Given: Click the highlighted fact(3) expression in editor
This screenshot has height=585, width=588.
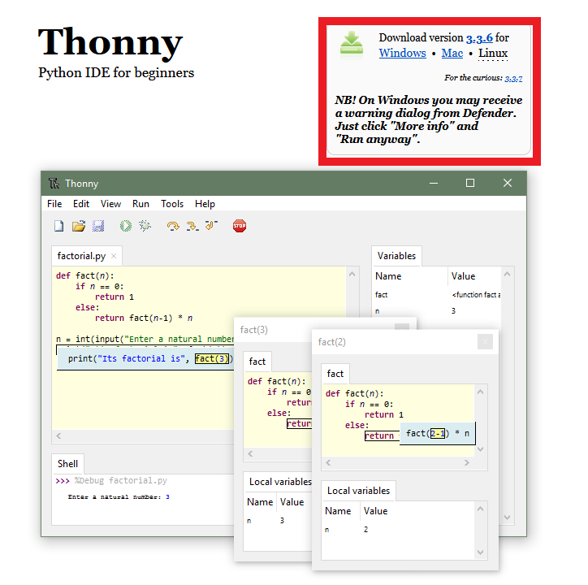Looking at the screenshot, I should click(x=212, y=359).
